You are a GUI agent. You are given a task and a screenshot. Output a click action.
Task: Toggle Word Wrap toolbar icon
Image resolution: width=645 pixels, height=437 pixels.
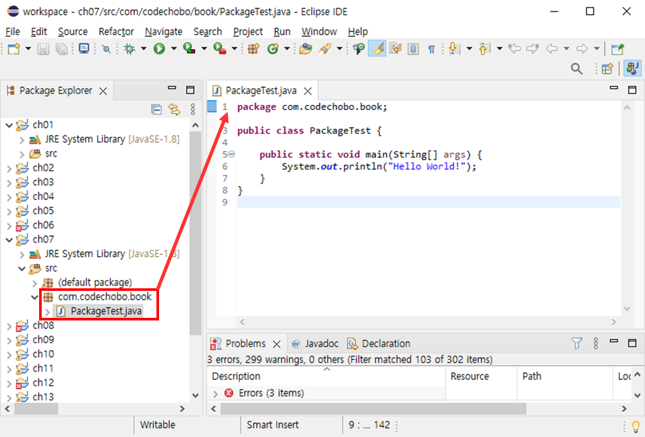click(396, 49)
